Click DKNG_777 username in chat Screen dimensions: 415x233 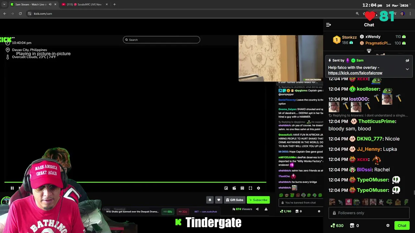coord(370,139)
